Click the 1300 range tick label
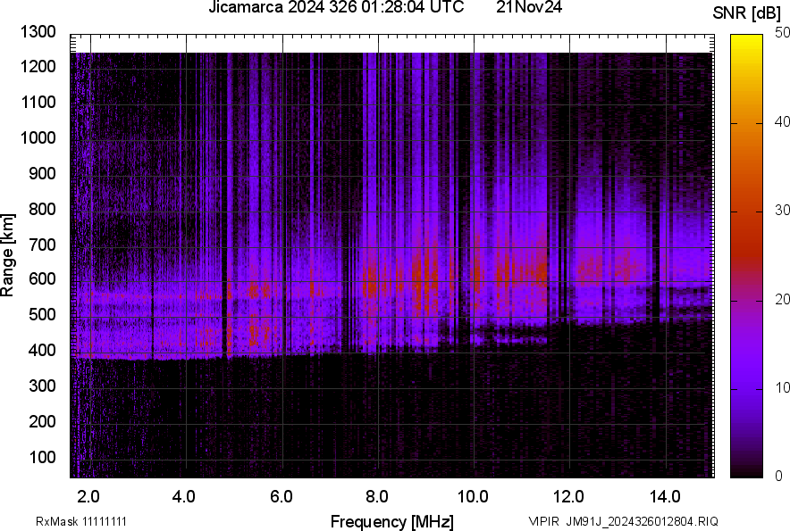Viewport: 790px width, 531px height. (x=39, y=32)
